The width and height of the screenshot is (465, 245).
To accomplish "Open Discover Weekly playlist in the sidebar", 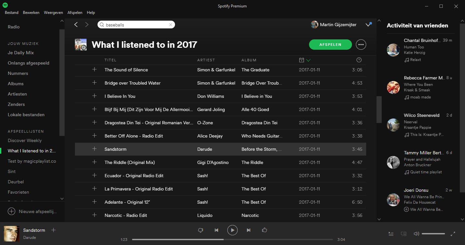I will click(x=25, y=140).
